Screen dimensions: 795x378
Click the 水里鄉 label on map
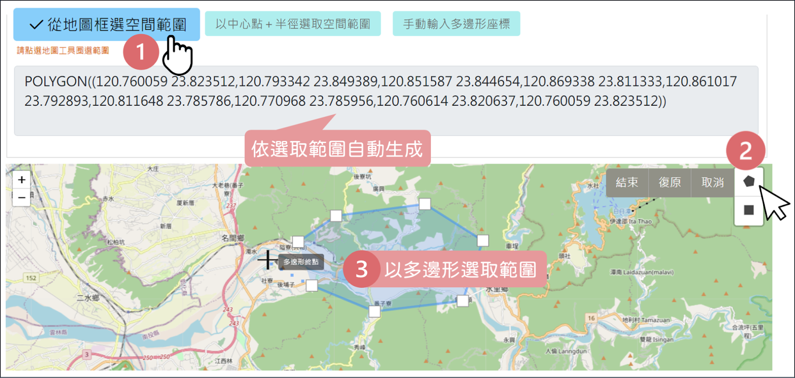point(497,289)
